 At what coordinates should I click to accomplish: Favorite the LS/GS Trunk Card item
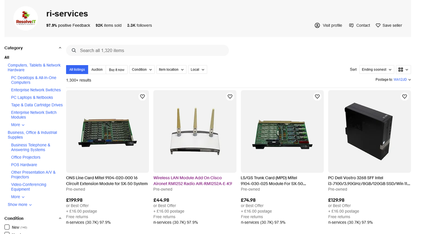click(317, 96)
